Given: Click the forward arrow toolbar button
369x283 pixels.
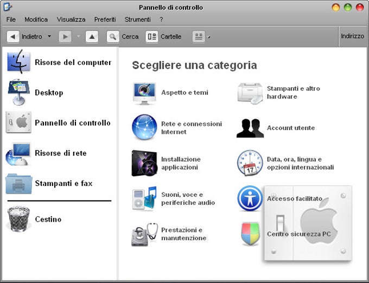Looking at the screenshot, I should (65, 37).
